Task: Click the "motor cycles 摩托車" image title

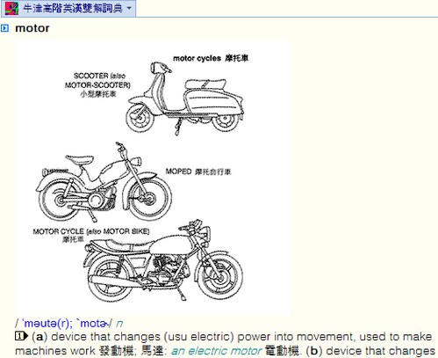Action: [x=211, y=58]
